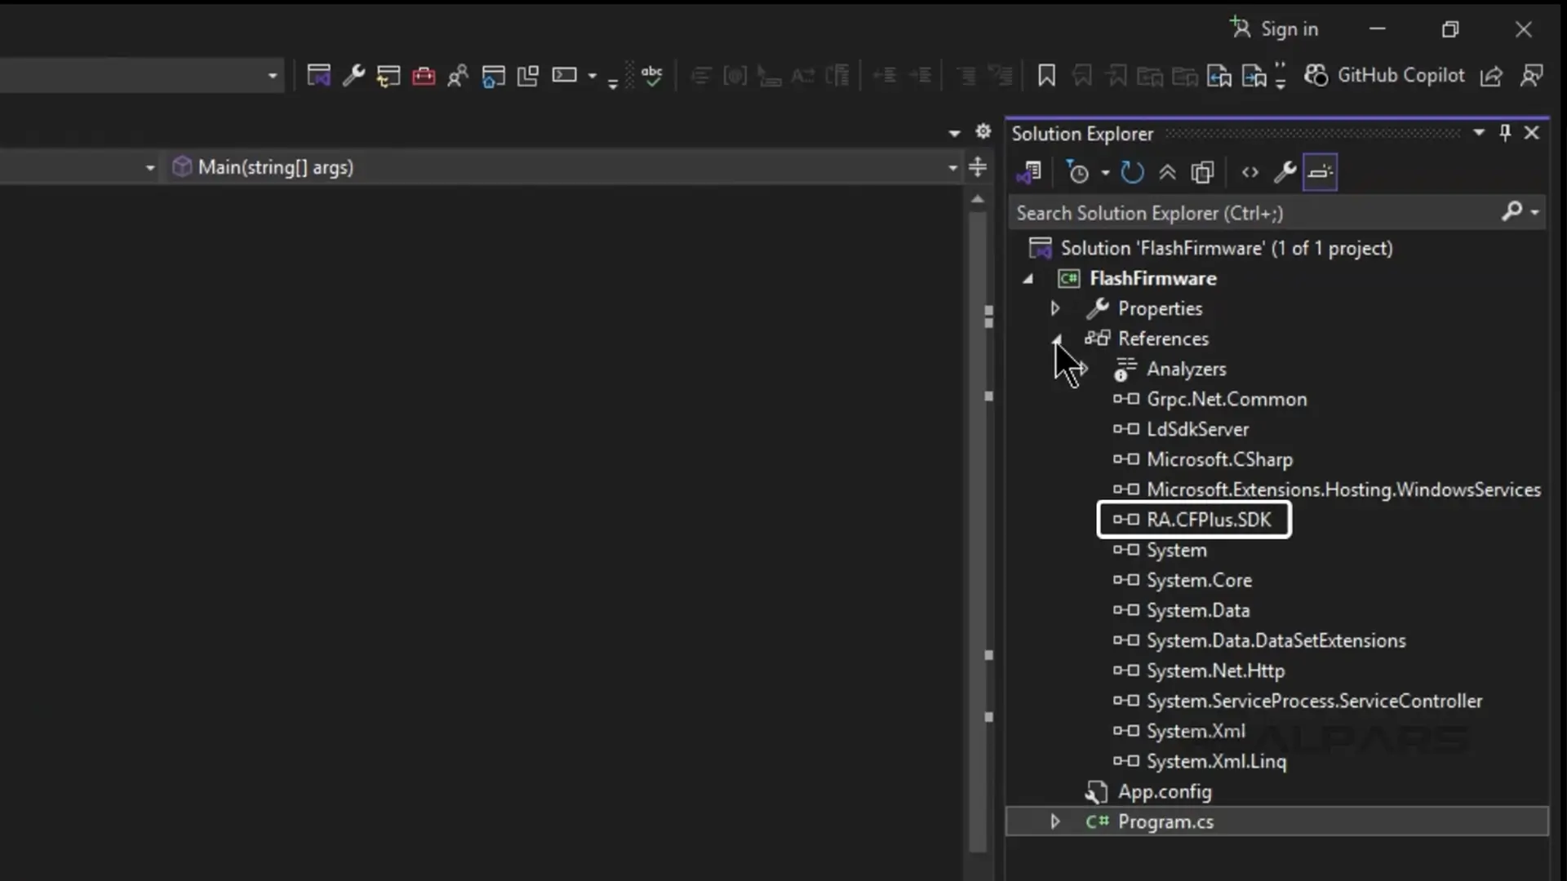Open View Code from Solution Explorer toolbar
This screenshot has height=881, width=1567.
pos(1250,172)
